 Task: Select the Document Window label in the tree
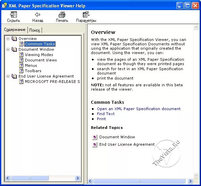[x=36, y=49]
